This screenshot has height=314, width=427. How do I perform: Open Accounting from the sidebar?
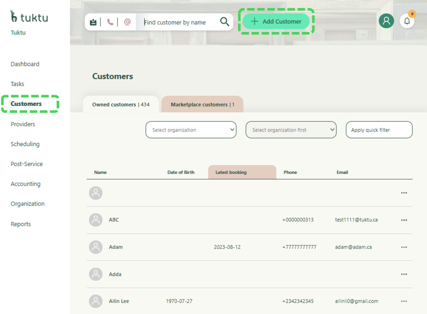click(x=25, y=184)
